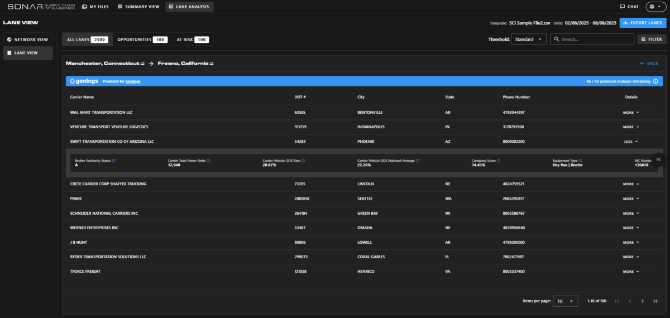Click the Carrier Name column header
Screen dimensions: 670x318
click(x=82, y=97)
